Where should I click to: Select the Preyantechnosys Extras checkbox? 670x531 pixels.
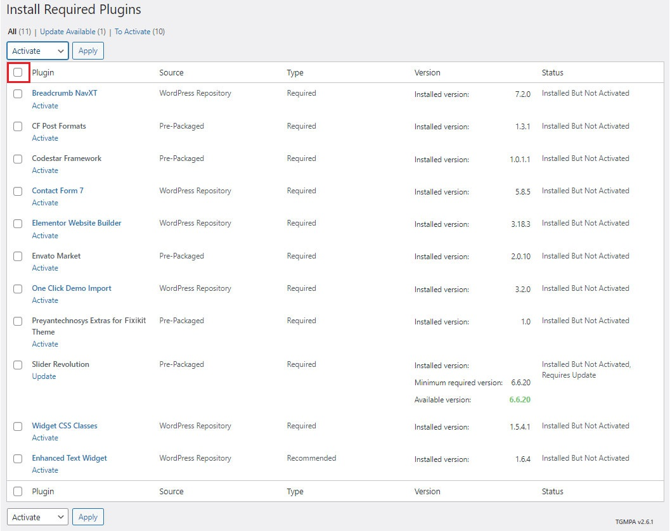18,321
